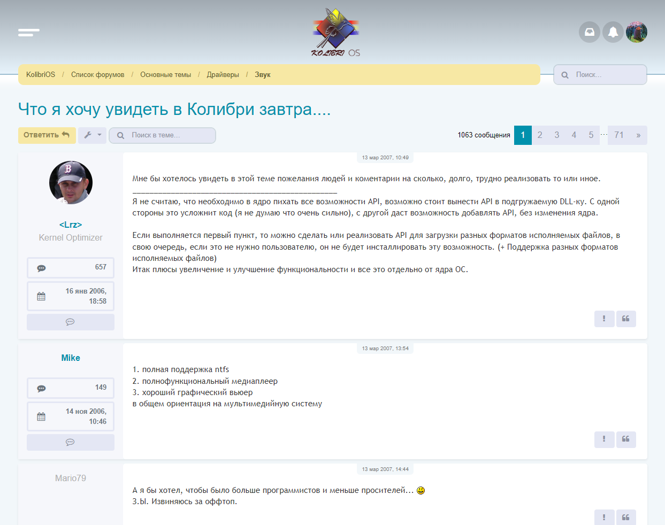Click <Lrz>'s avatar photo

[70, 182]
